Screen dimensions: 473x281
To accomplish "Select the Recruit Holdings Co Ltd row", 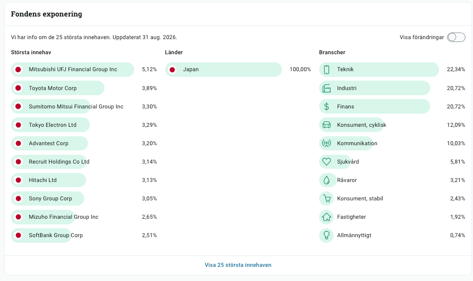I will coord(84,162).
